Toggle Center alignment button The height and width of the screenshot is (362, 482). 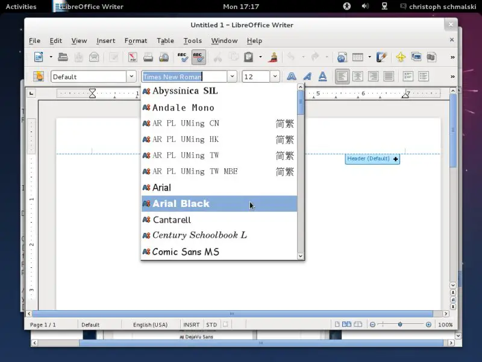pyautogui.click(x=358, y=77)
